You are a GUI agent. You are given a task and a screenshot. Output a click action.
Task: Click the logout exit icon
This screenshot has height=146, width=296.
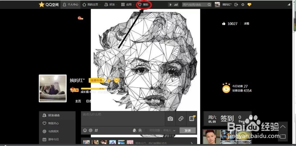(236, 5)
